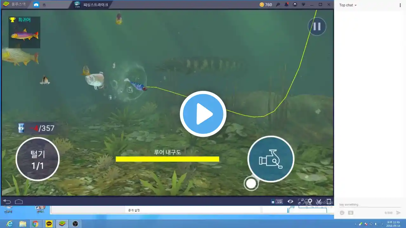The image size is (406, 228).
Task: Click the Korean IME 가 indicator
Action: pyautogui.click(x=382, y=224)
